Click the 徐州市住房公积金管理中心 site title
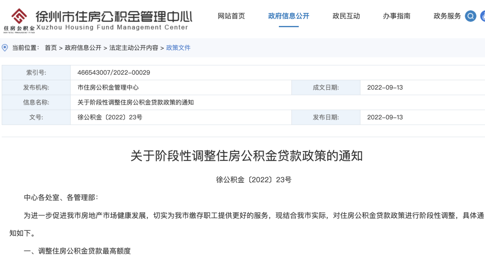The height and width of the screenshot is (259, 485). (x=114, y=17)
